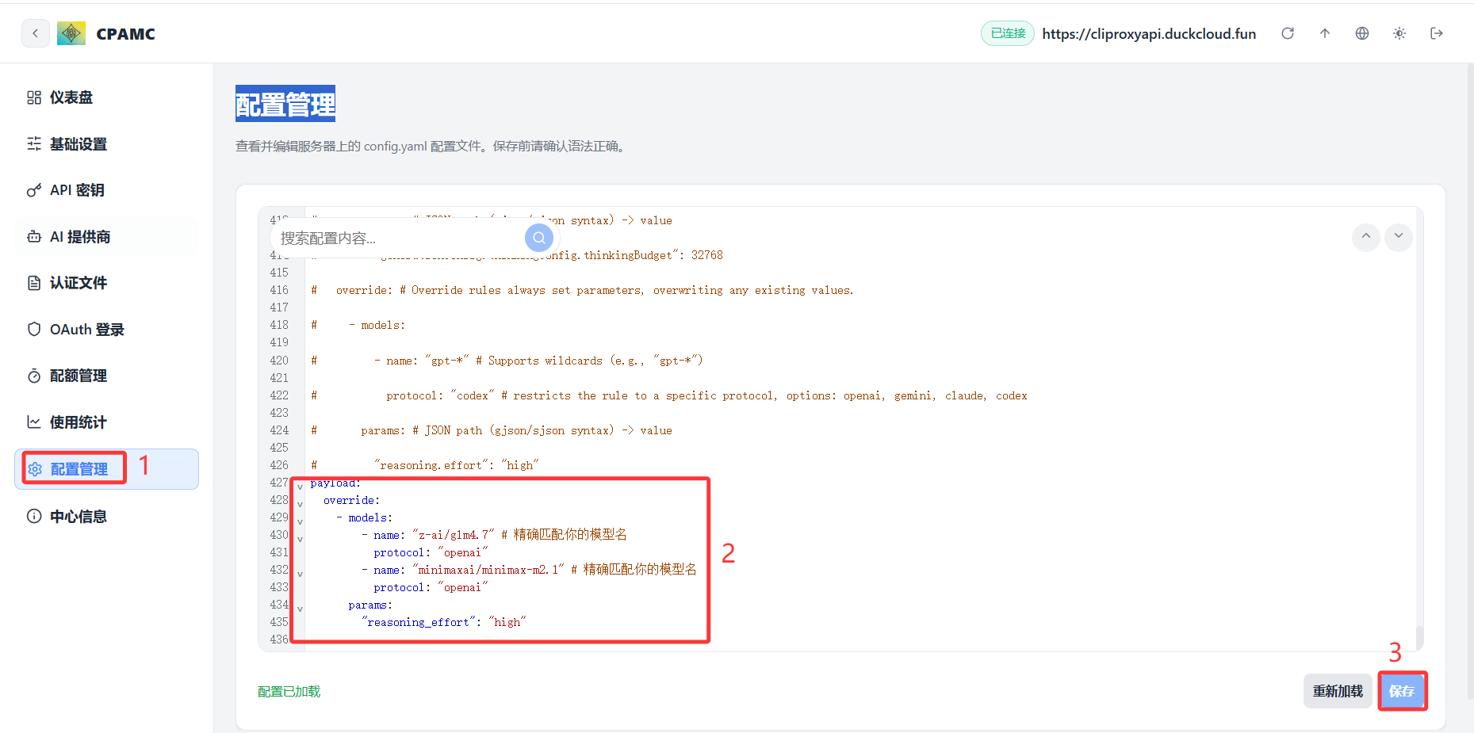This screenshot has width=1474, height=733.
Task: Collapse the params fold at line 434
Action: (x=300, y=609)
